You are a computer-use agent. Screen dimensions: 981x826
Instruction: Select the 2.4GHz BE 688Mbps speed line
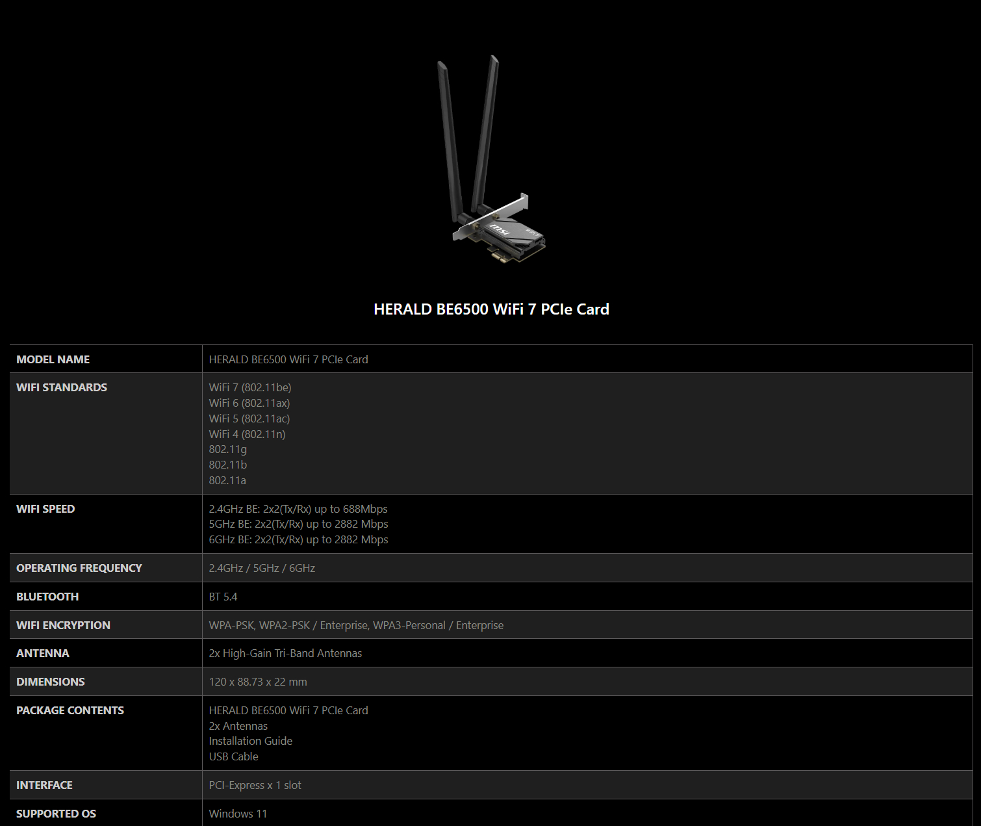[298, 509]
